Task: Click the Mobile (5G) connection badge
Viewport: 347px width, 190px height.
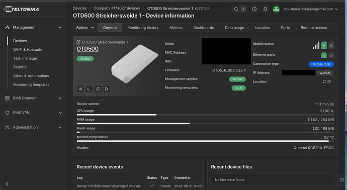Action: pos(321,64)
